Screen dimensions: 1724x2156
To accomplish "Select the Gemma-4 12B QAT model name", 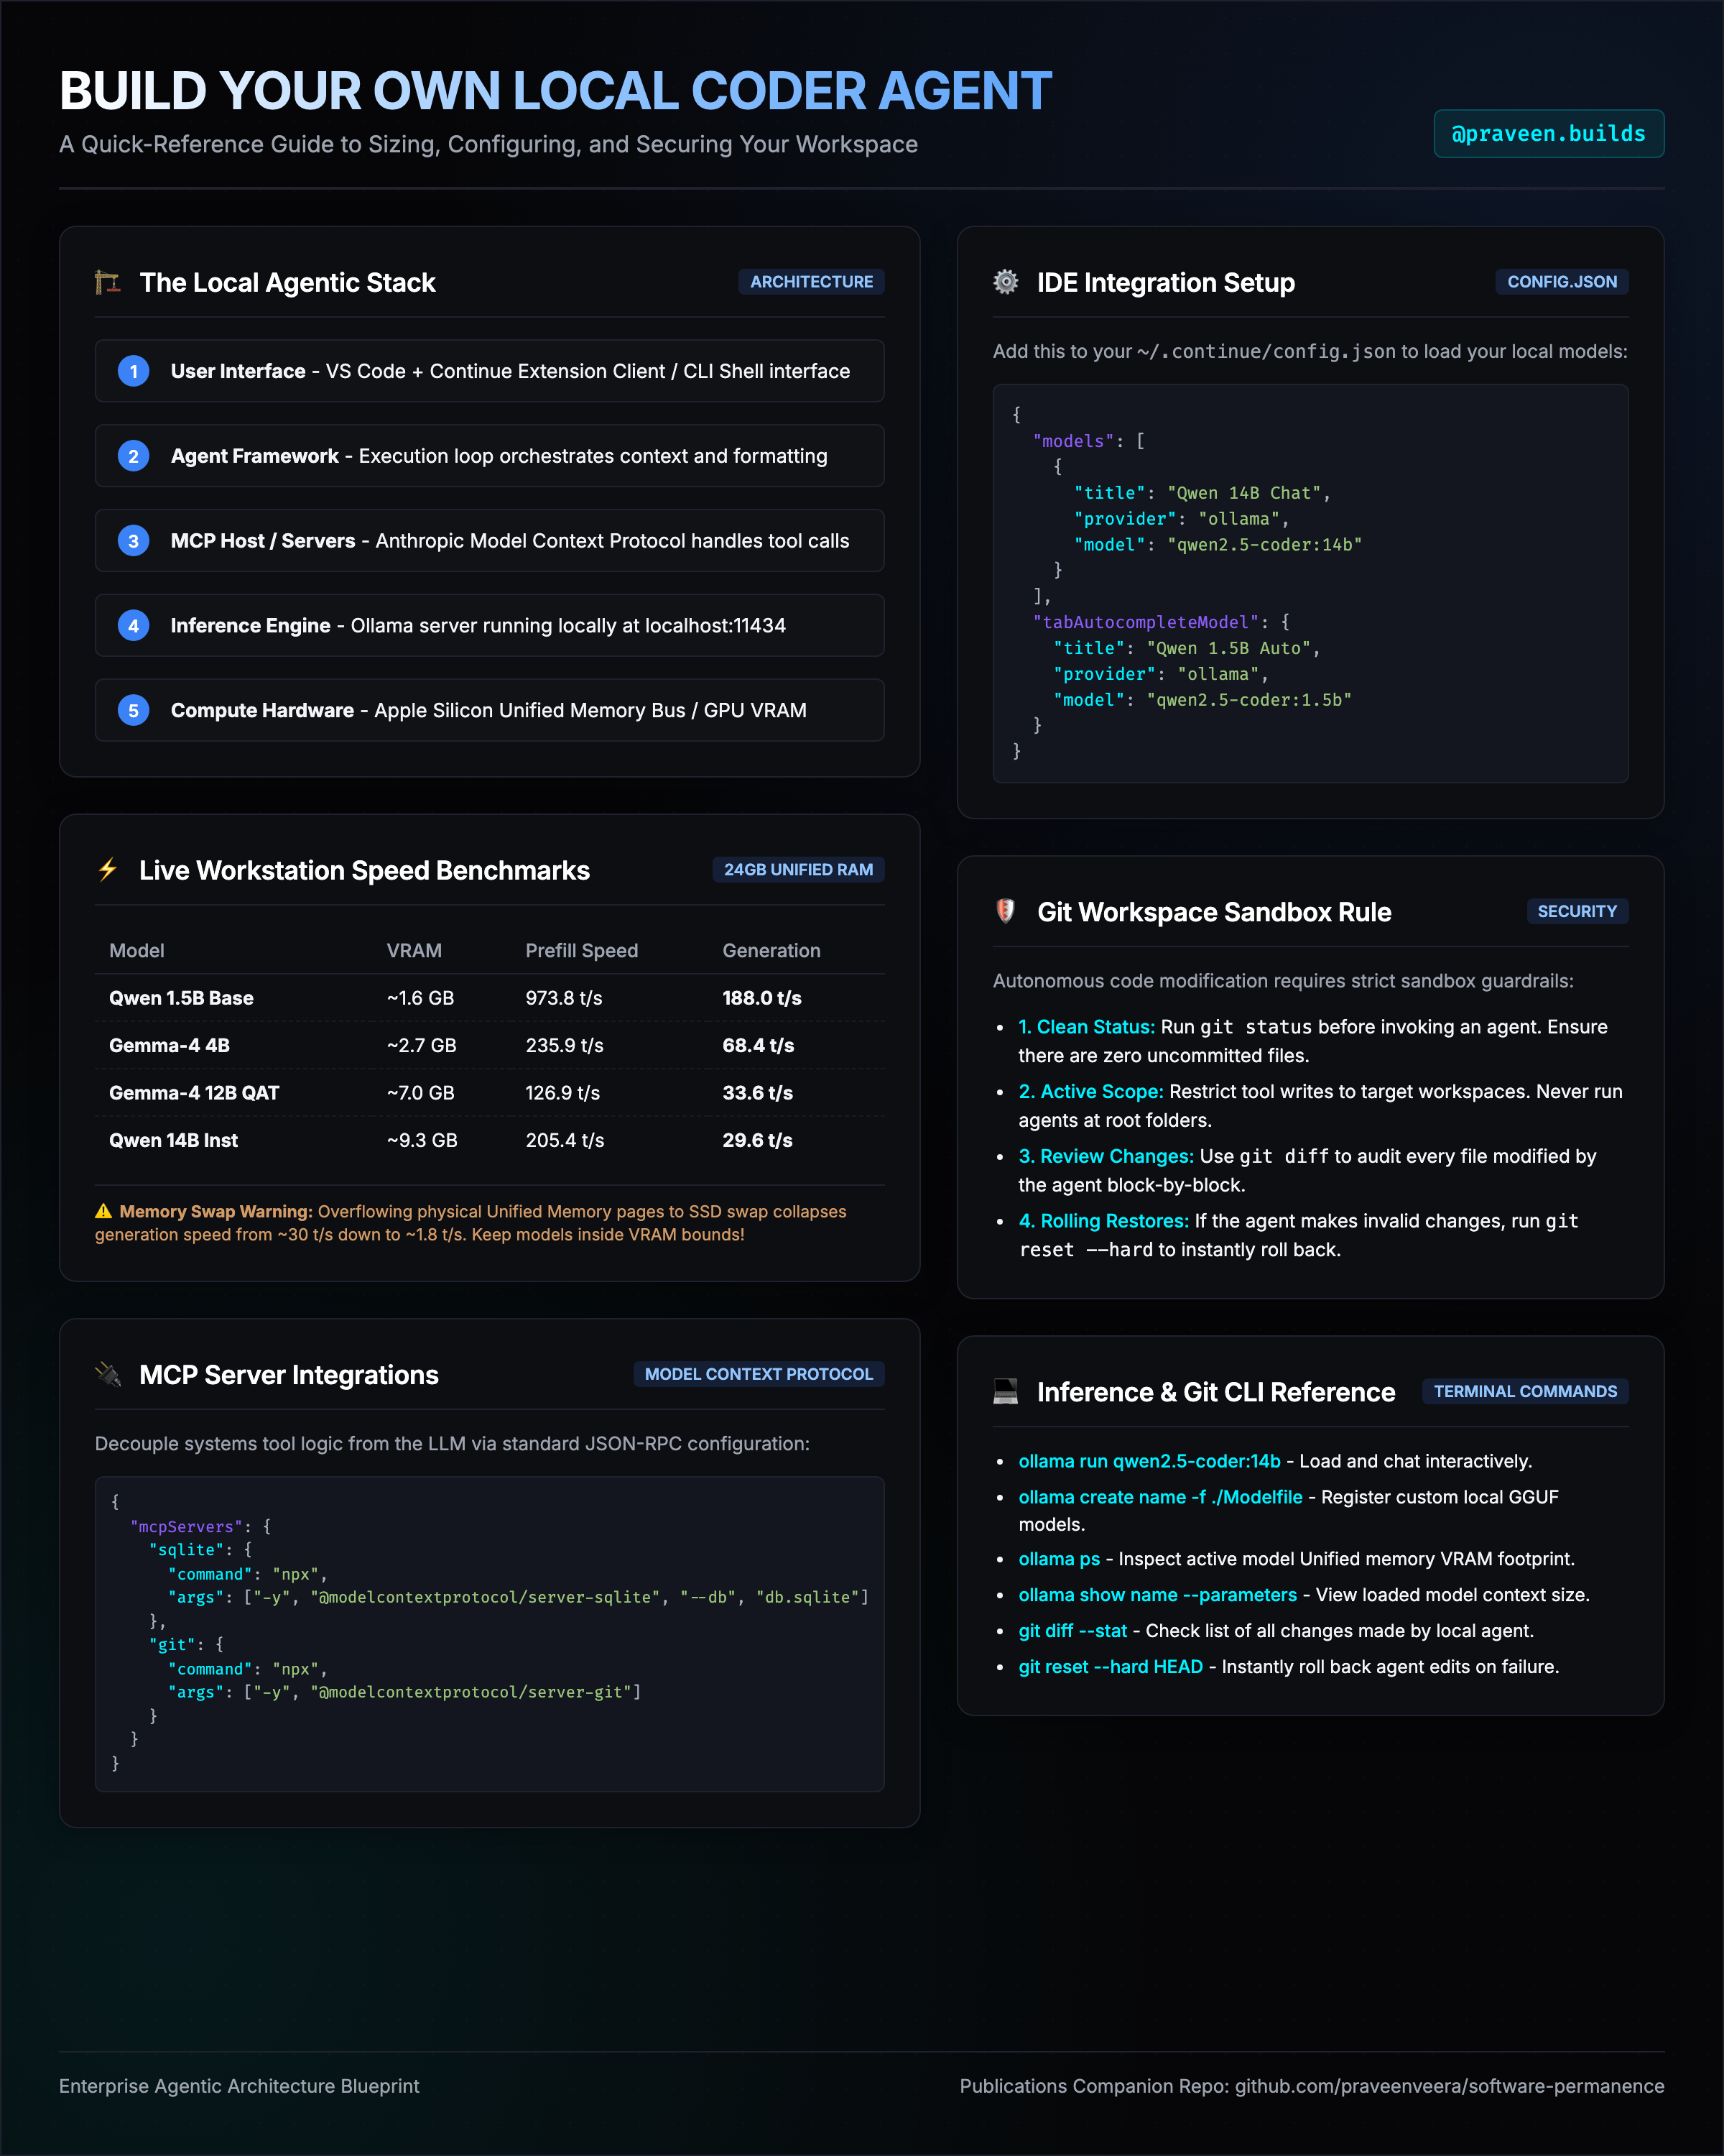I will tap(194, 1093).
